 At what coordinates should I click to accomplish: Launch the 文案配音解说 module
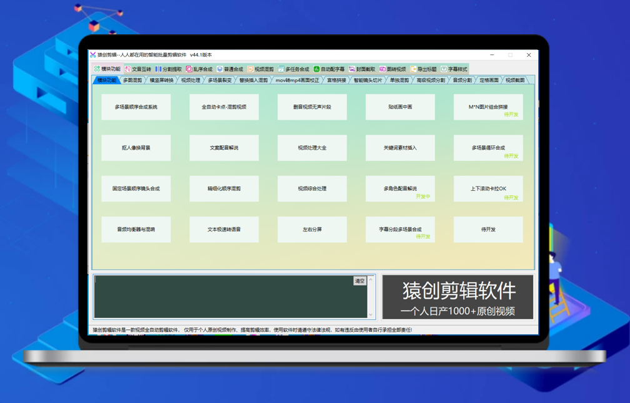(224, 148)
